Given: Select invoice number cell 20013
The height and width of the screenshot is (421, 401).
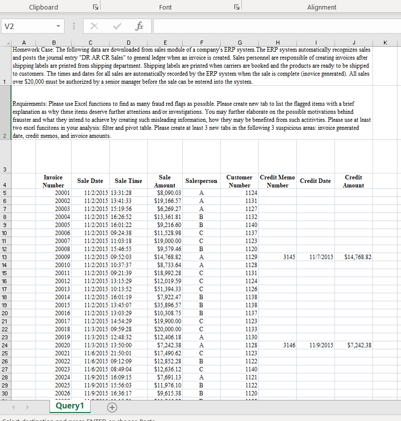Looking at the screenshot, I should click(x=54, y=289).
